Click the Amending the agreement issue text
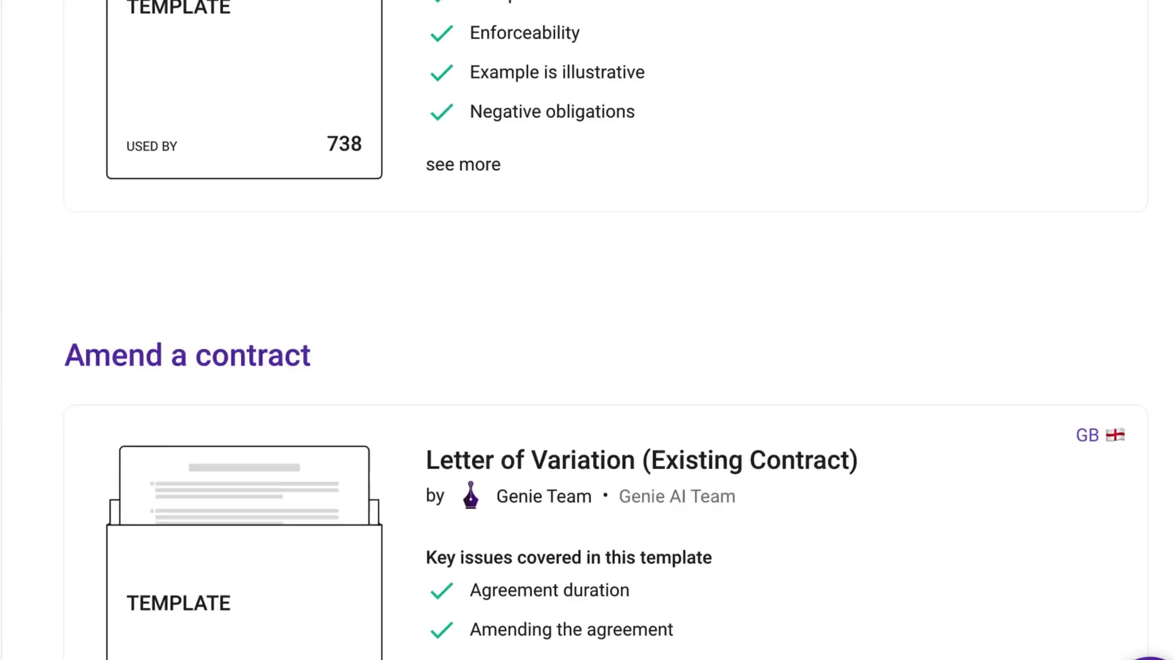 coord(571,629)
